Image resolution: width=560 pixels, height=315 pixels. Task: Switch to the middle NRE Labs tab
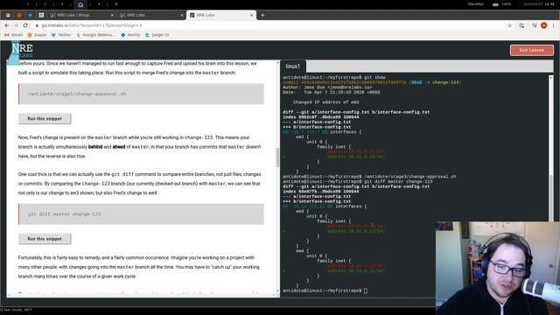tap(151, 15)
